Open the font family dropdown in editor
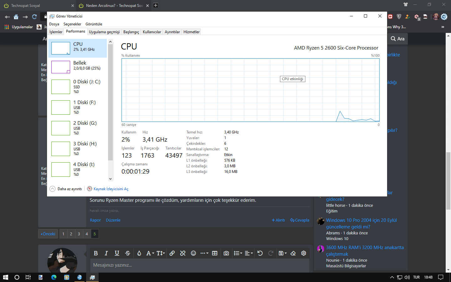 [x=150, y=253]
